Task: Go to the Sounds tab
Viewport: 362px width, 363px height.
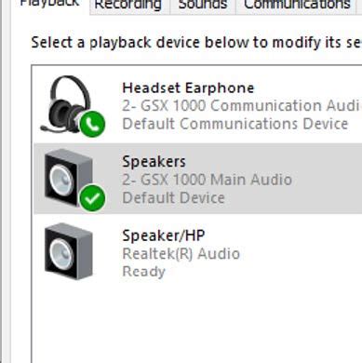Action: point(203,5)
